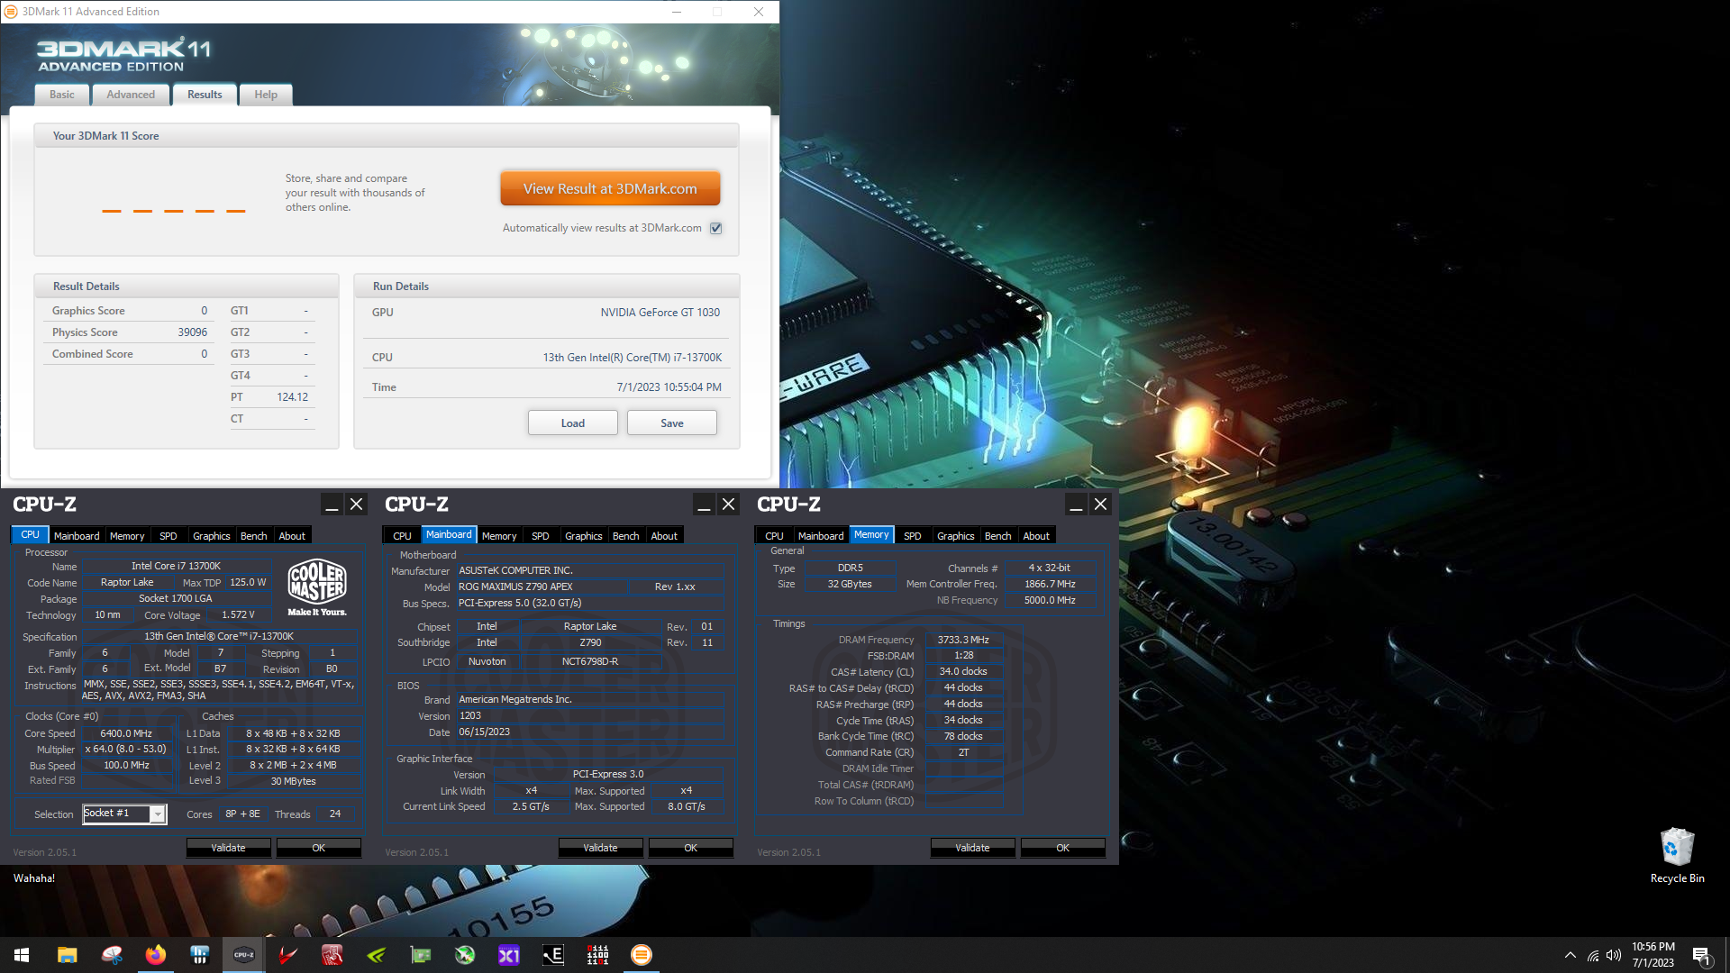Image resolution: width=1730 pixels, height=973 pixels.
Task: Launch the Snipping Tool taskbar icon
Action: pyautogui.click(x=111, y=955)
